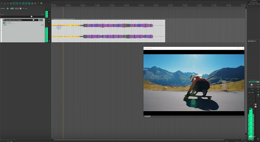
Task: Select the Video tab below preview
Action: click(x=147, y=117)
